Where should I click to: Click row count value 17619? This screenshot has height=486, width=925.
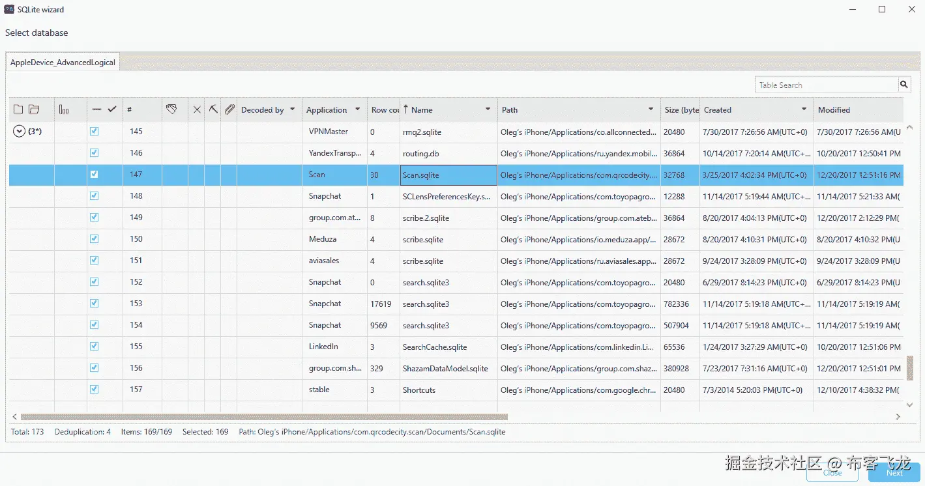pyautogui.click(x=381, y=304)
